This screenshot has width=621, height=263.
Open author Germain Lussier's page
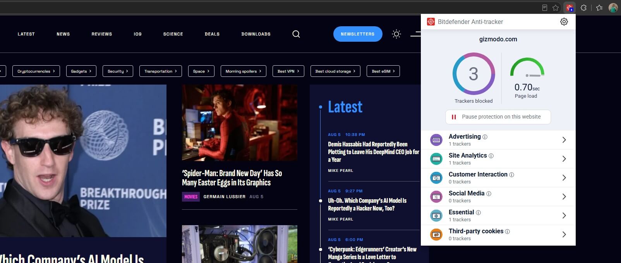coord(225,197)
